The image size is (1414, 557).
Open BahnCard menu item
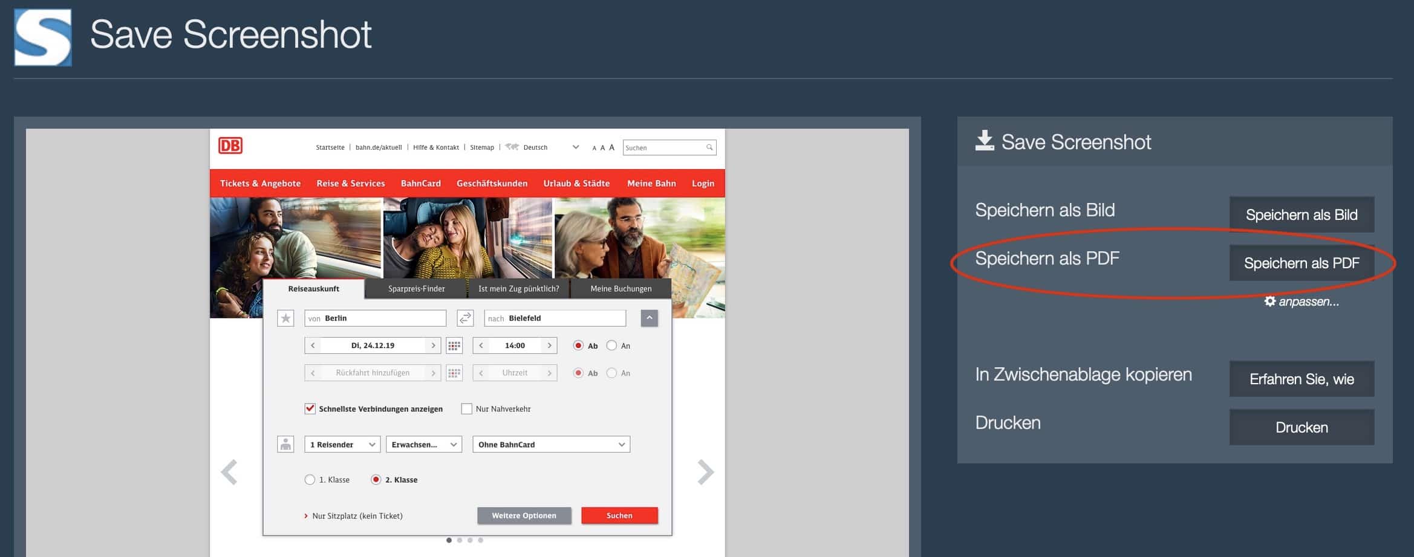(421, 183)
